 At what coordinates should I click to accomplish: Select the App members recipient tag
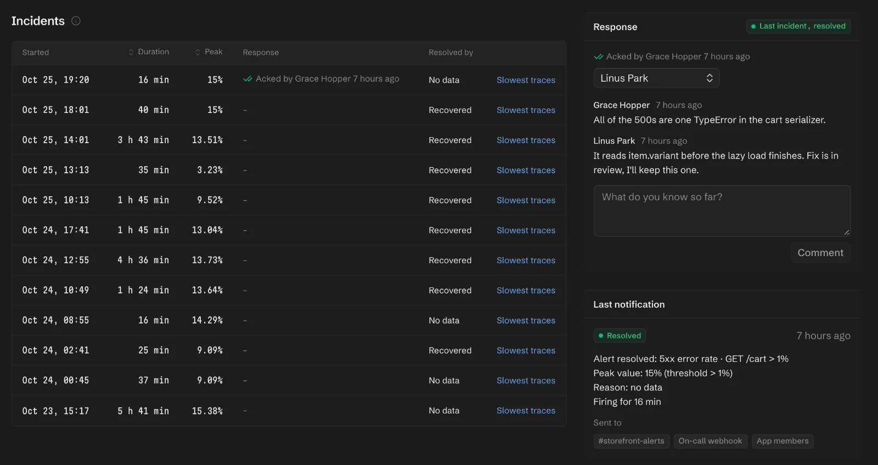pyautogui.click(x=783, y=441)
